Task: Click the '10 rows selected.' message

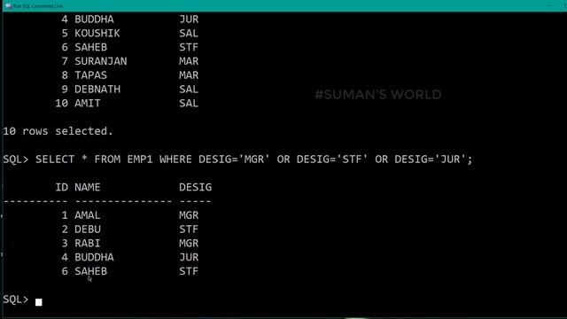Action: point(58,131)
